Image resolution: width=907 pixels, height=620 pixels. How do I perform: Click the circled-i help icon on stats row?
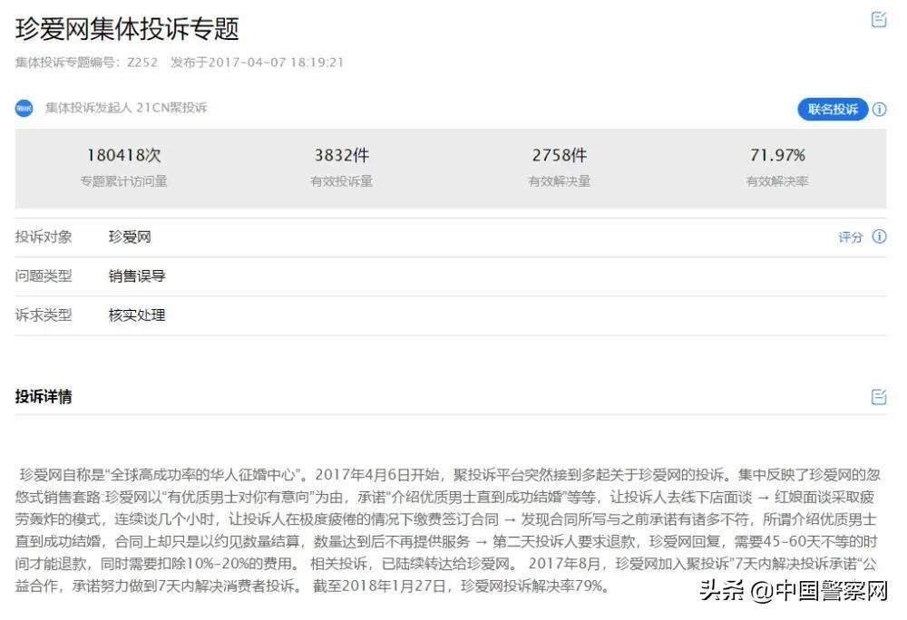click(x=878, y=109)
